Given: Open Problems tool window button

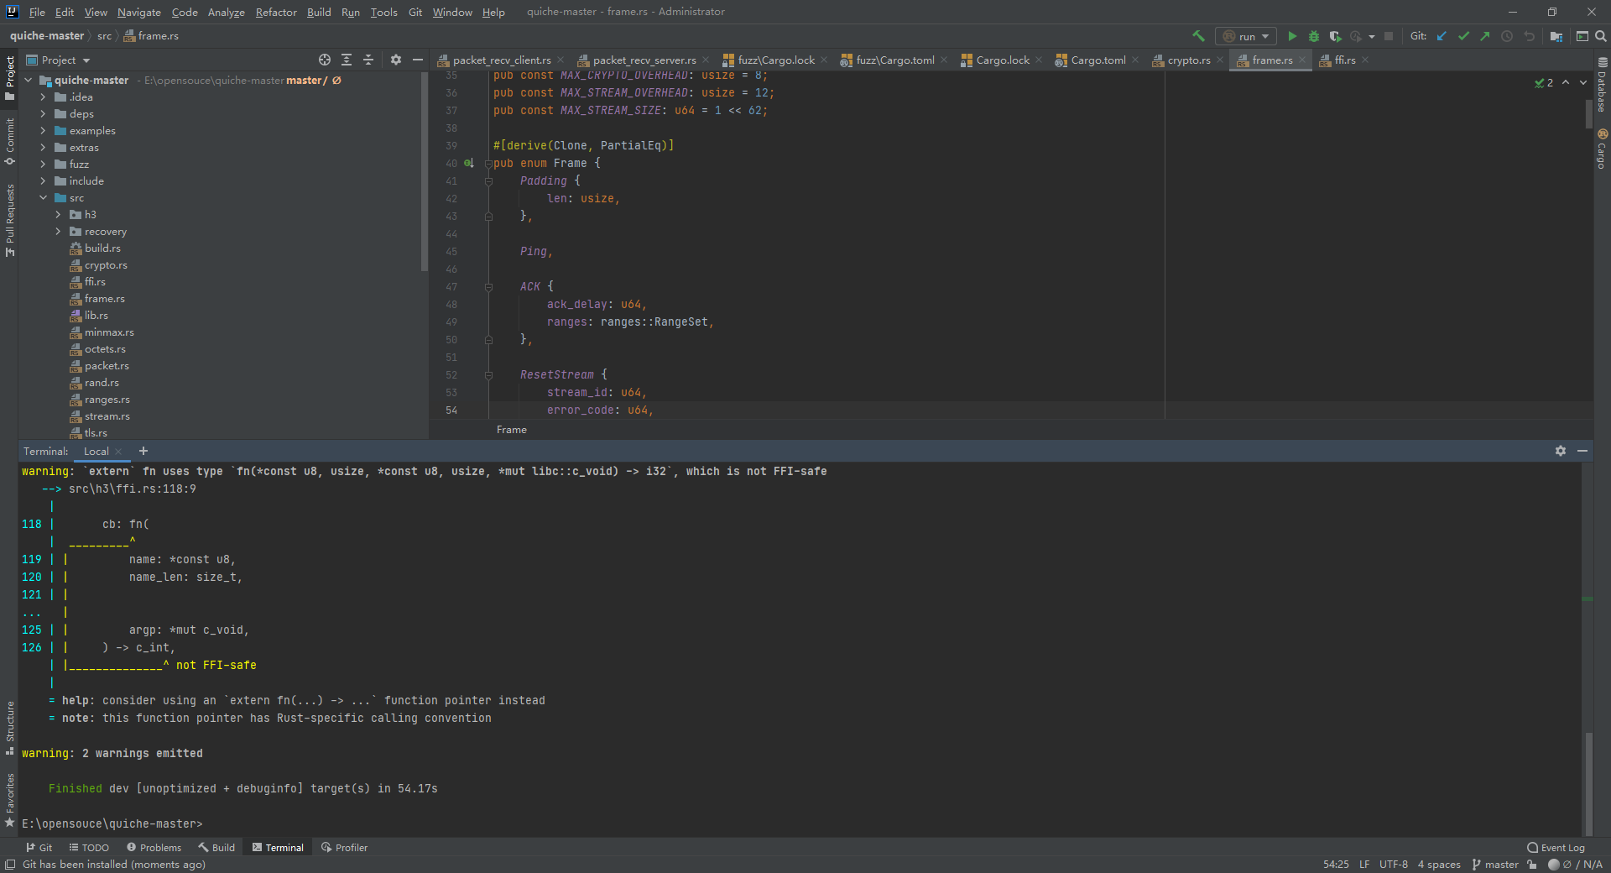Looking at the screenshot, I should pyautogui.click(x=154, y=848).
